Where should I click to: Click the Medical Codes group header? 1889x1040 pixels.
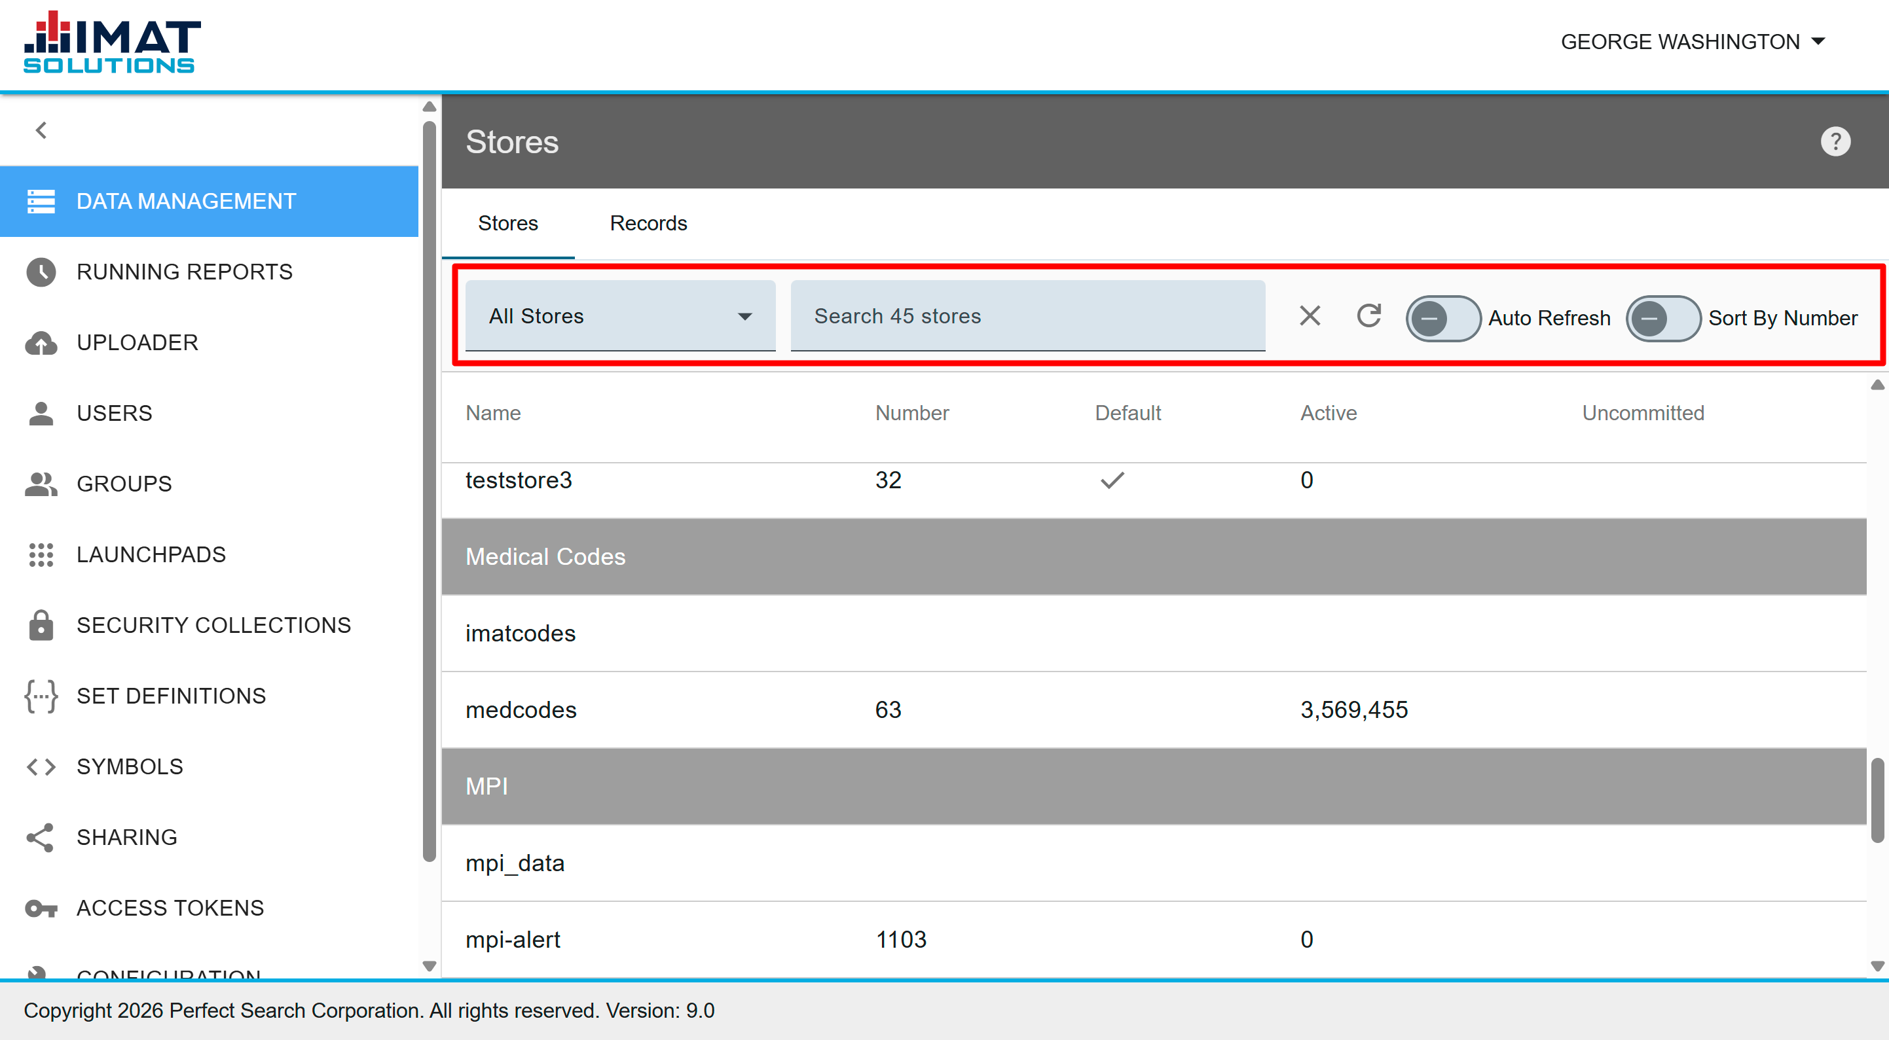[x=1154, y=557]
